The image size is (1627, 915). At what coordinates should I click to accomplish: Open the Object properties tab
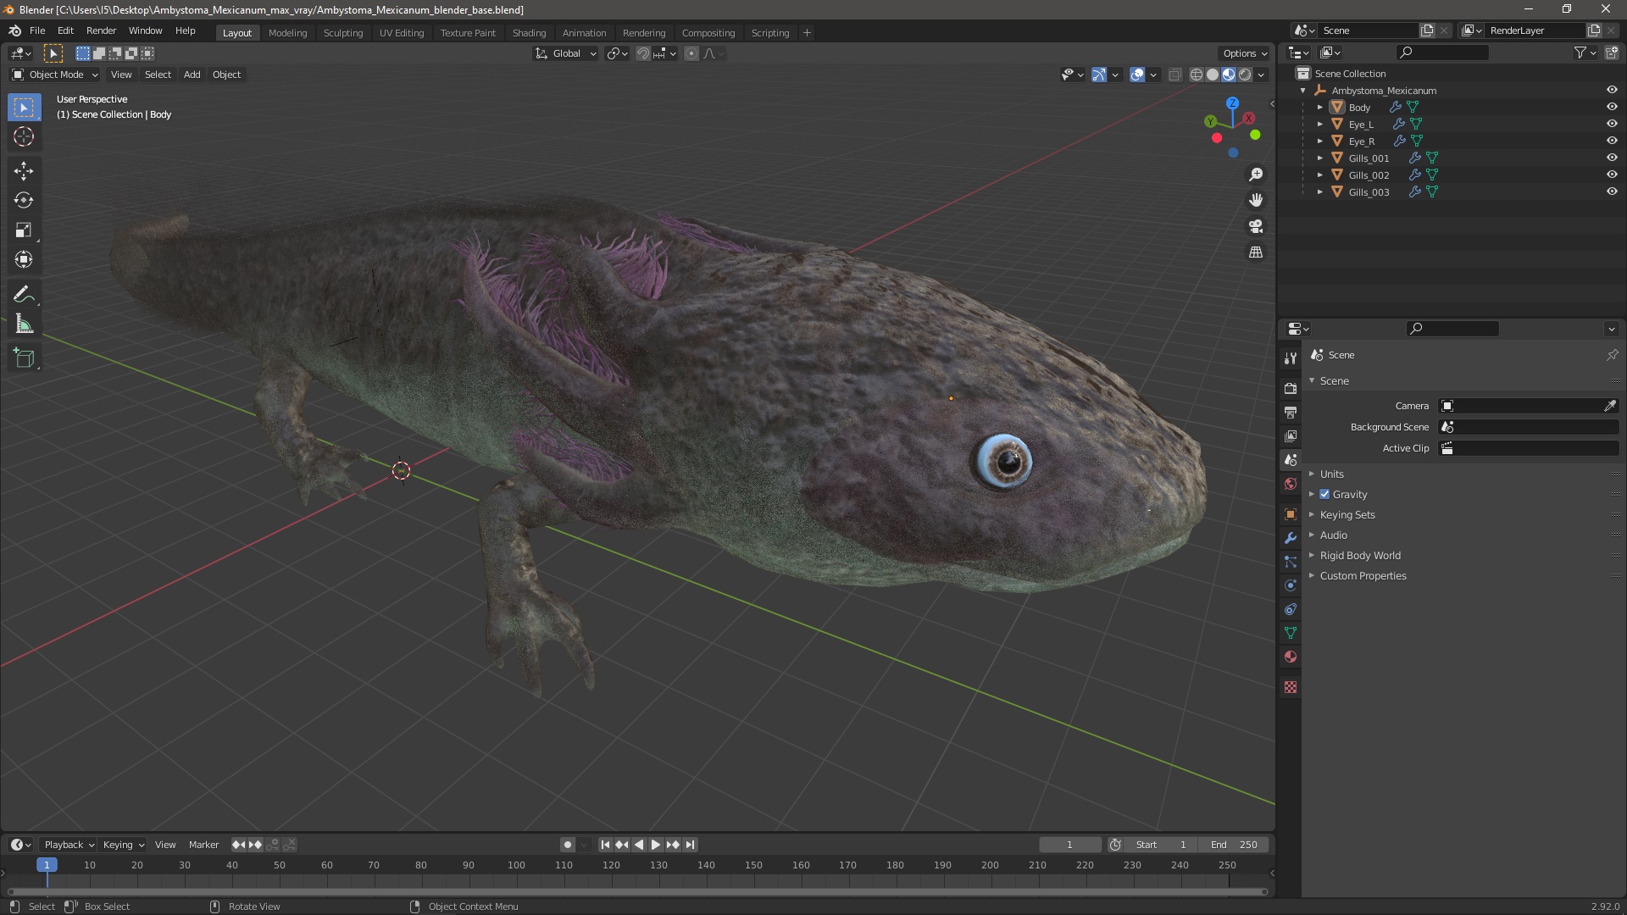coord(1290,514)
